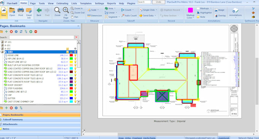
Task: Click Zoom Out
Action: click(x=77, y=13)
